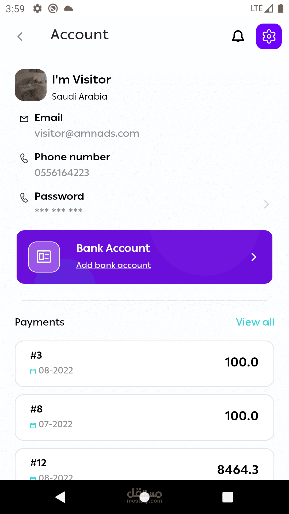Select the visitor@amnads.com email field
The width and height of the screenshot is (289, 514).
pos(87,133)
